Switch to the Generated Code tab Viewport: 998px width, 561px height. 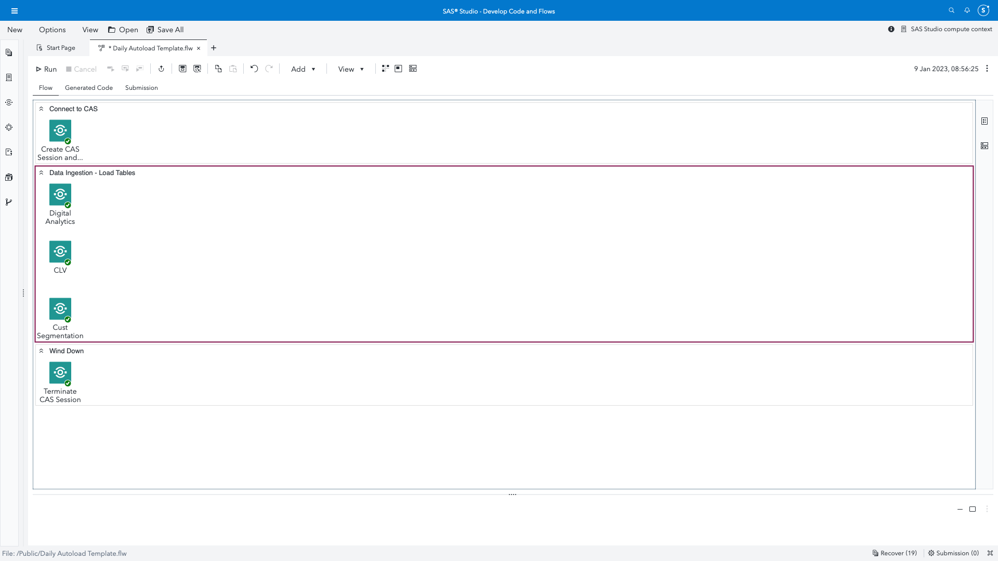tap(88, 88)
